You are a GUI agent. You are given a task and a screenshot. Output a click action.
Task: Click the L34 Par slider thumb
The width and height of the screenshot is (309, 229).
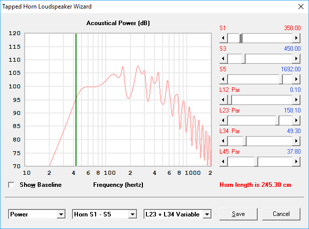(x=245, y=141)
